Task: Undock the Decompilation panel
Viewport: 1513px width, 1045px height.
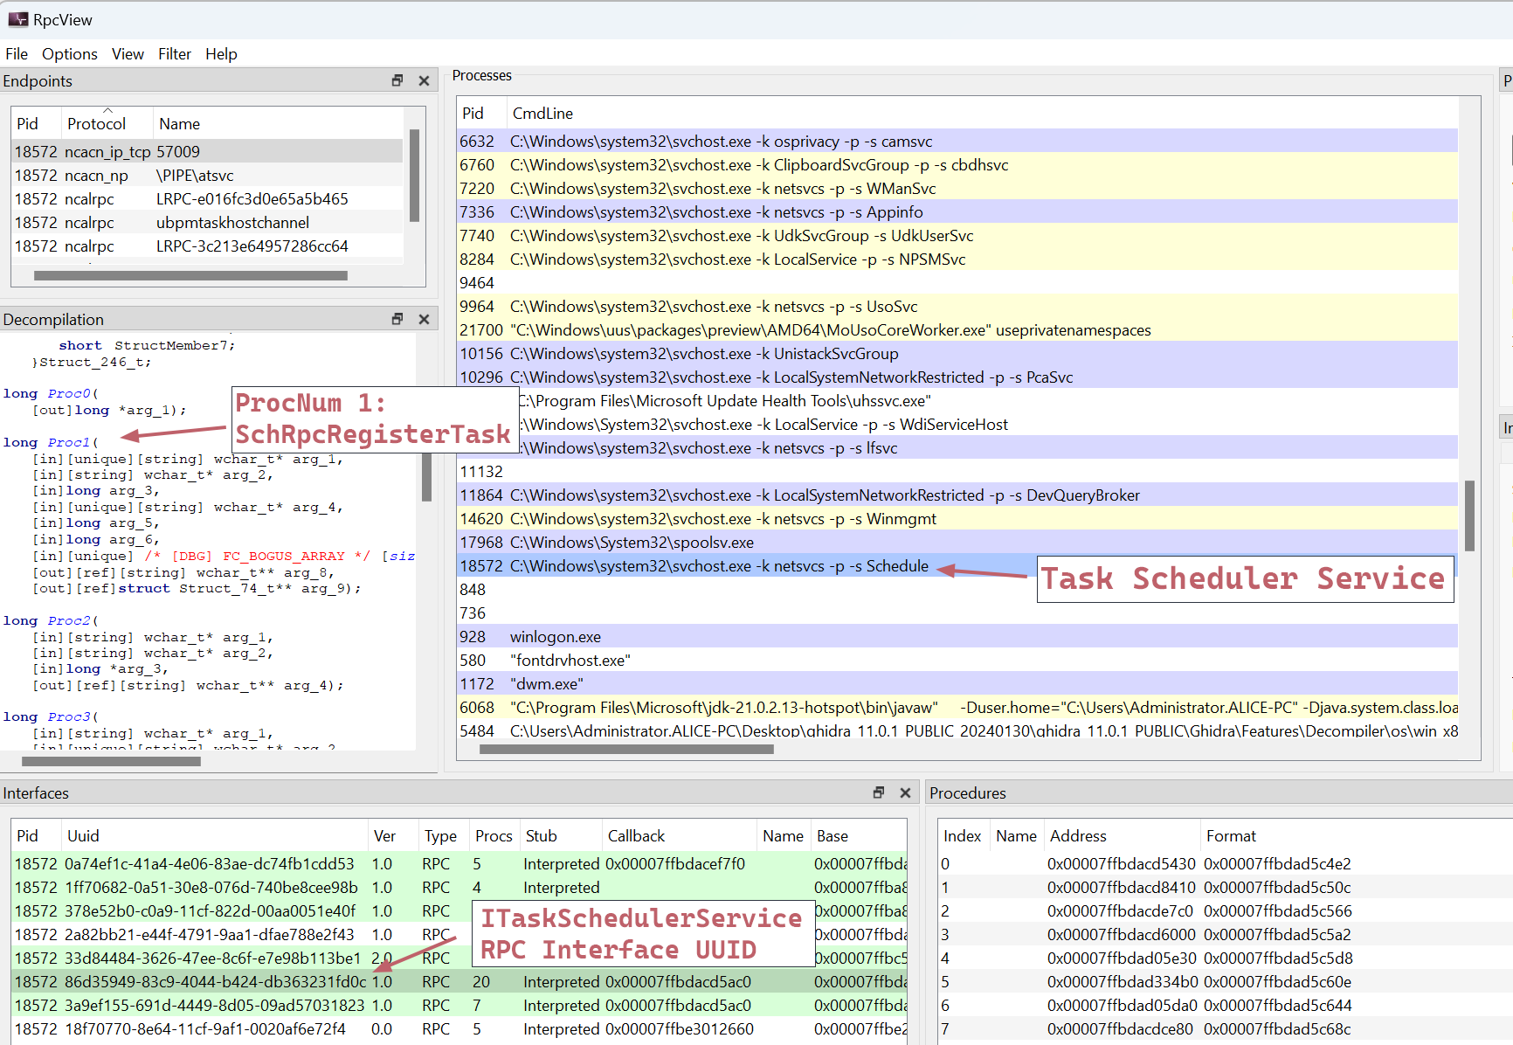Action: 397,319
